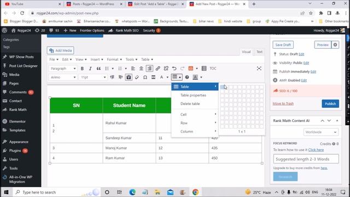350x197 pixels.
Task: Insert horizontal line
Action: pyautogui.click(x=153, y=77)
